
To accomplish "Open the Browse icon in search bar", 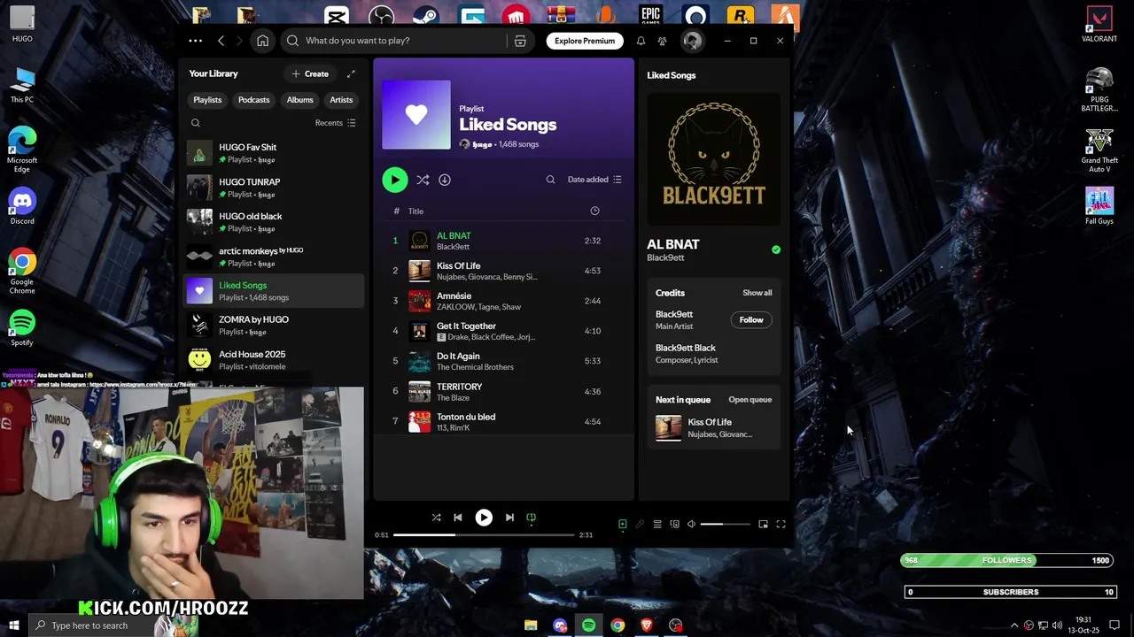I will [x=520, y=41].
